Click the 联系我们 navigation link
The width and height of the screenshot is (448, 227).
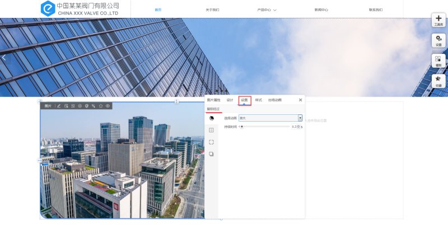(376, 10)
